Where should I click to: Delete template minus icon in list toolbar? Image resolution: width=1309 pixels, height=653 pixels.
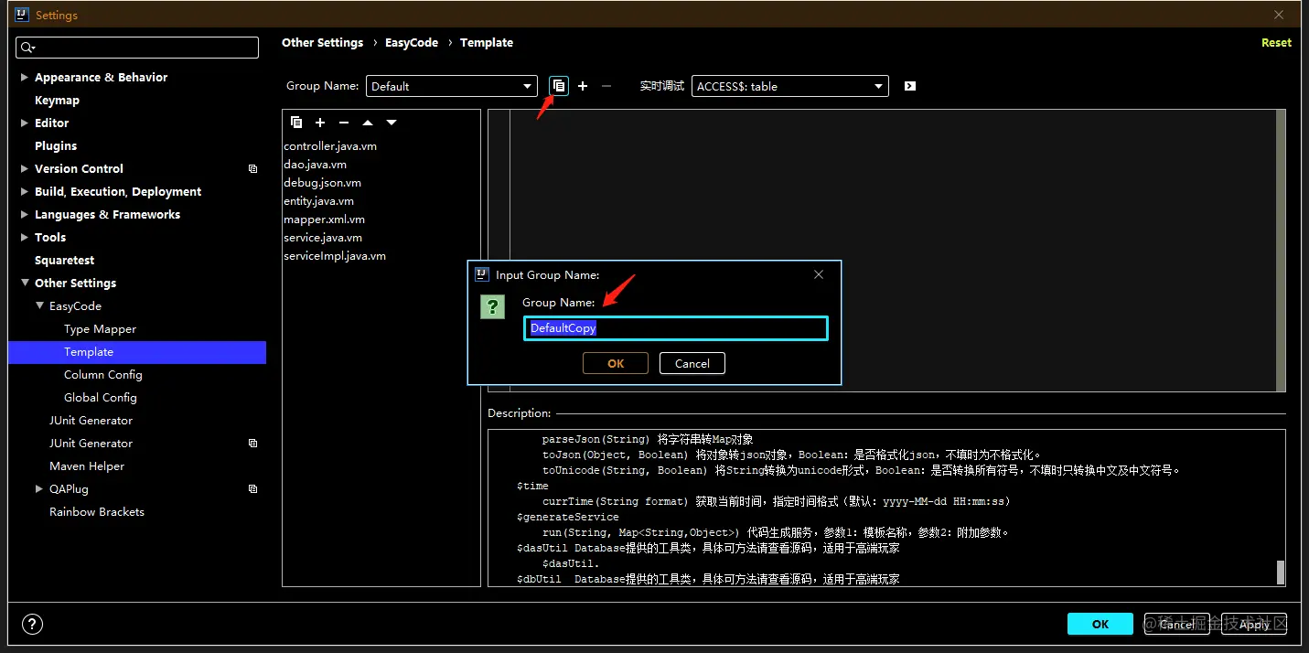344,123
